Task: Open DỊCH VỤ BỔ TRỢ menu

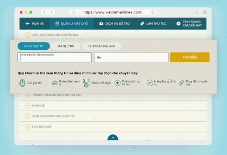Action: coord(114,24)
